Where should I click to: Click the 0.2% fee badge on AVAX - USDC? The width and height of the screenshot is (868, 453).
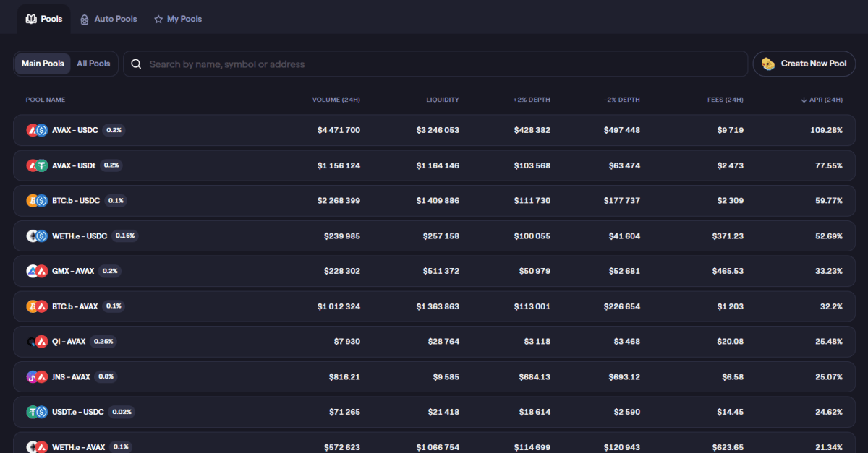tap(114, 130)
